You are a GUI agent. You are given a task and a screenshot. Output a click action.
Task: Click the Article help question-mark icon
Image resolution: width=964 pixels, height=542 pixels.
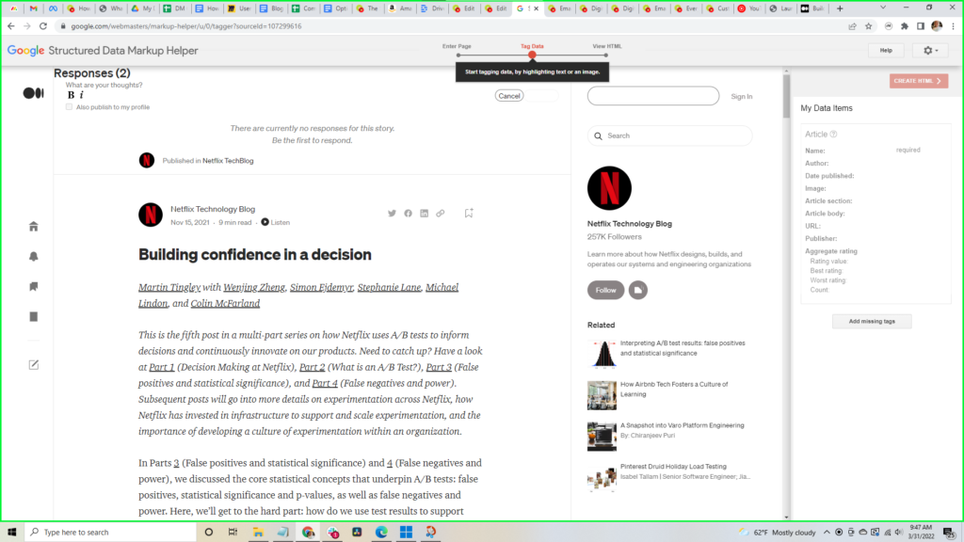click(x=834, y=135)
